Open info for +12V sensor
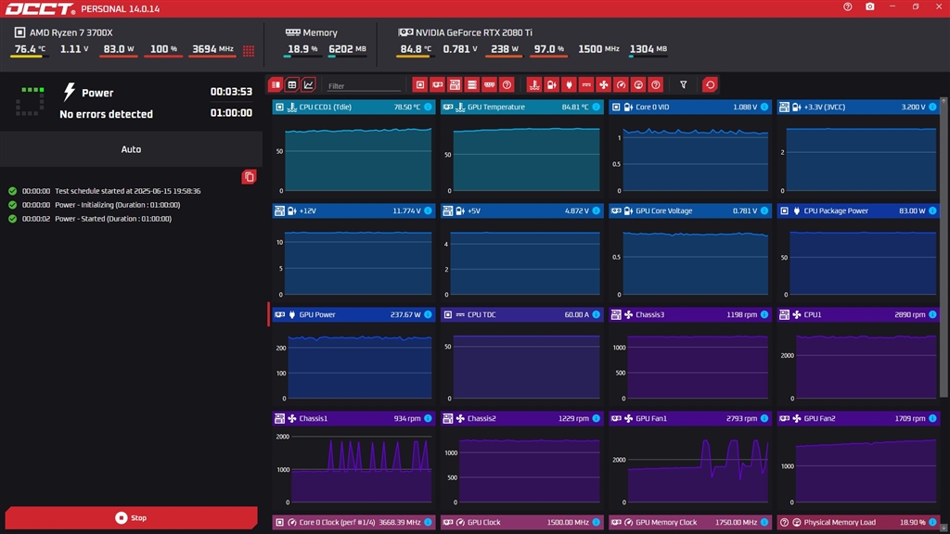The image size is (950, 534). pos(428,210)
